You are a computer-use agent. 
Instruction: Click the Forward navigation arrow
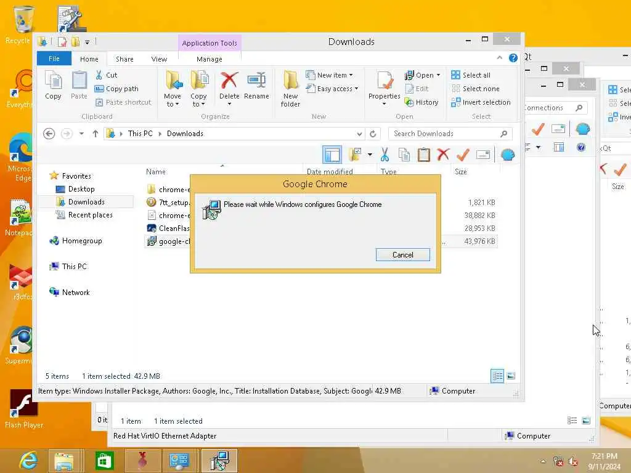pyautogui.click(x=67, y=134)
